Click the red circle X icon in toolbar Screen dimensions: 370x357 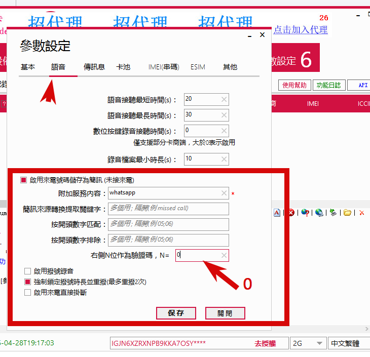pyautogui.click(x=291, y=213)
